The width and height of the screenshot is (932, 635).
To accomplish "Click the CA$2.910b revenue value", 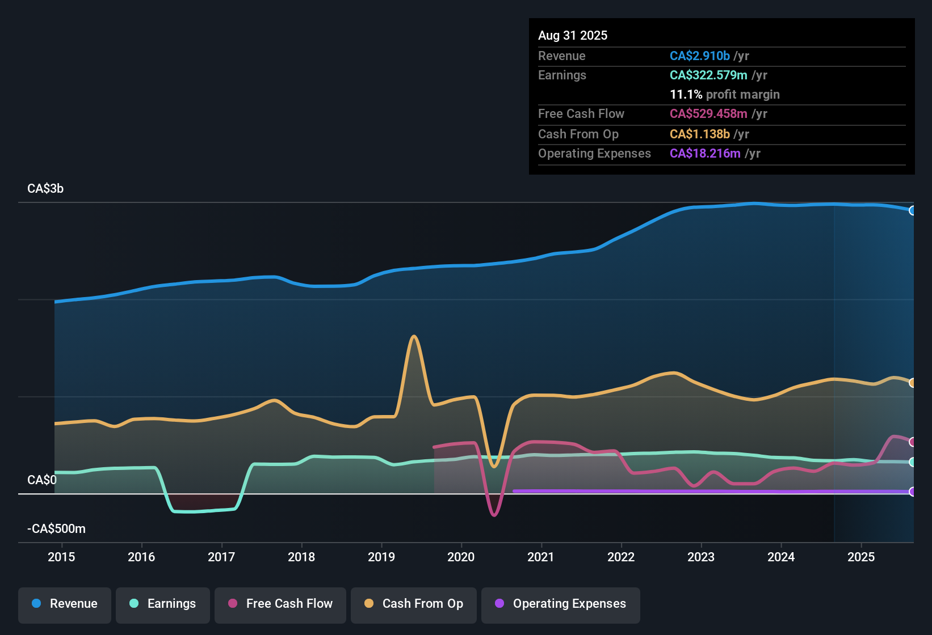I will [x=700, y=56].
